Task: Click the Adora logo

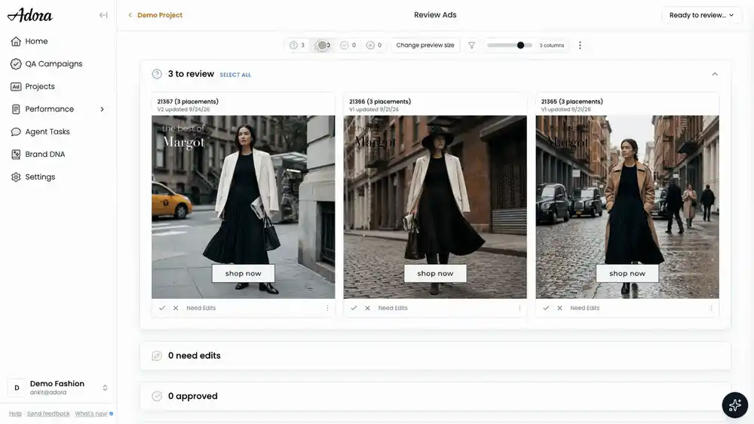Action: click(x=30, y=15)
